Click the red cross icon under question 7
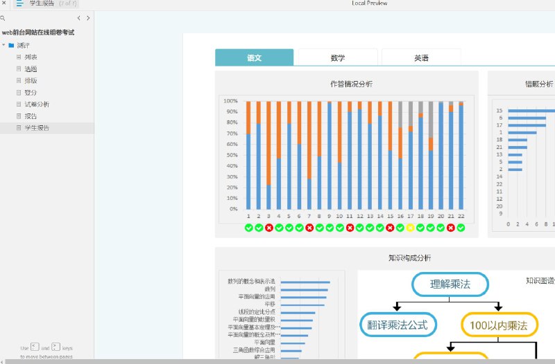 point(309,228)
